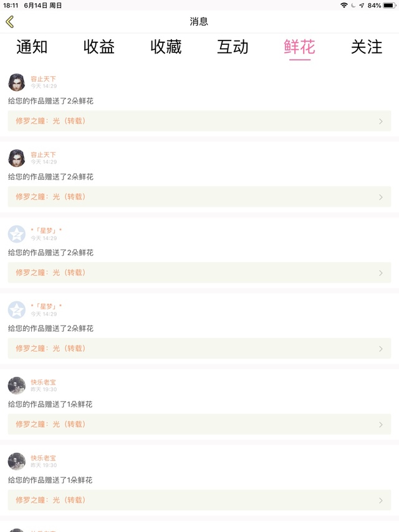Open the first 快乐老宝 avatar
Image resolution: width=399 pixels, height=532 pixels.
tap(17, 385)
